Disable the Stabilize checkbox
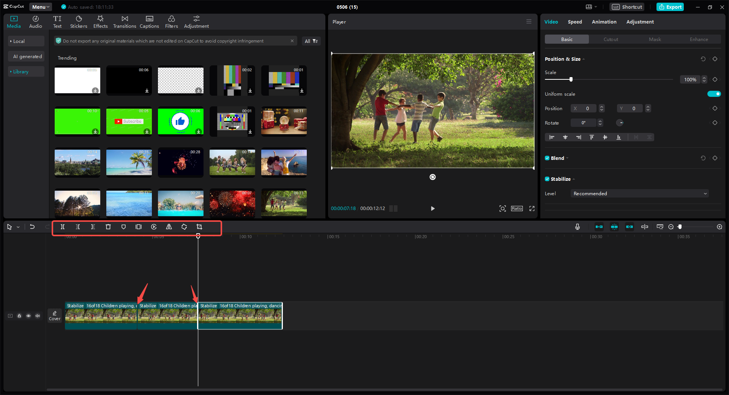729x395 pixels. [x=547, y=179]
